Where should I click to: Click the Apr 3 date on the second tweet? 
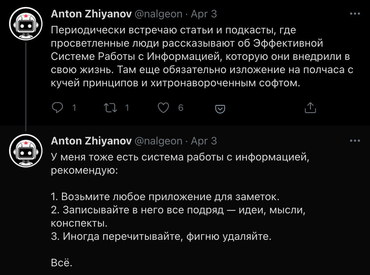pos(204,141)
